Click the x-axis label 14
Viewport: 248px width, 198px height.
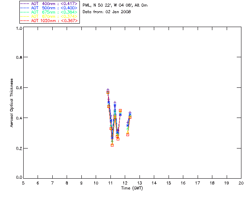(x=154, y=183)
